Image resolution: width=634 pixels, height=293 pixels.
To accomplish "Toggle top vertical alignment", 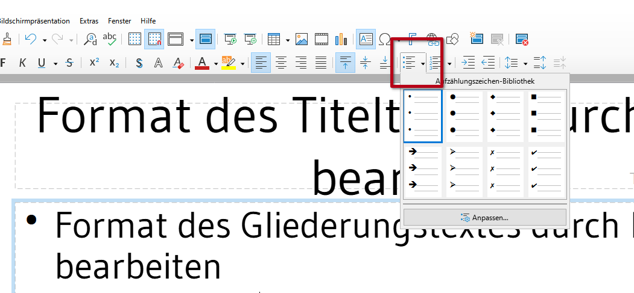I will [345, 63].
